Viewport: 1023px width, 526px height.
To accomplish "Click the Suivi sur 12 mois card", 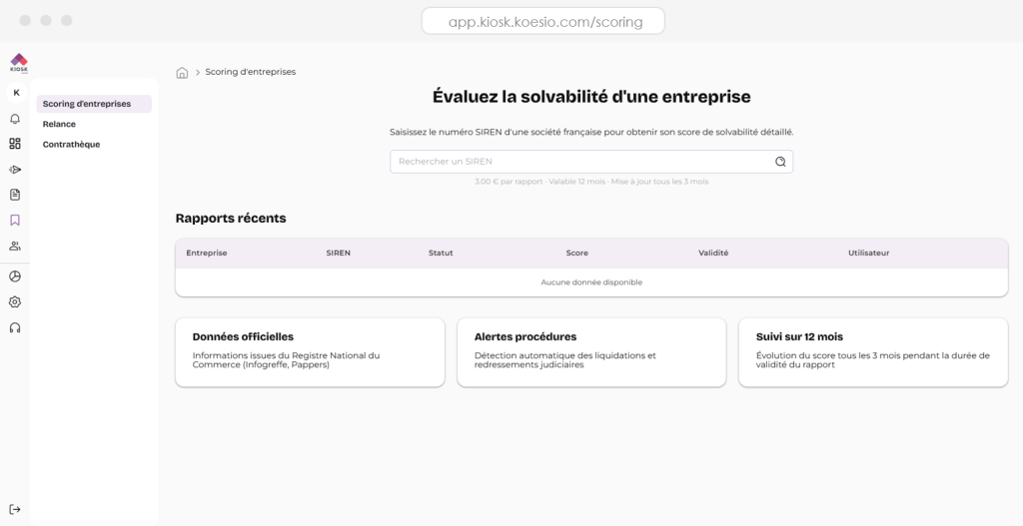I will (873, 352).
